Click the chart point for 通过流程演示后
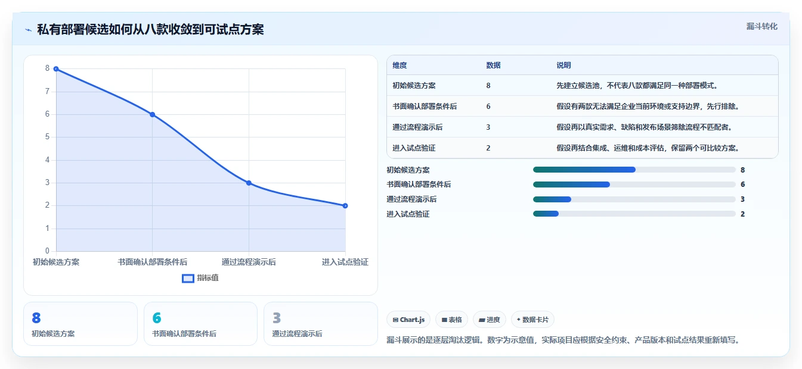 click(249, 183)
